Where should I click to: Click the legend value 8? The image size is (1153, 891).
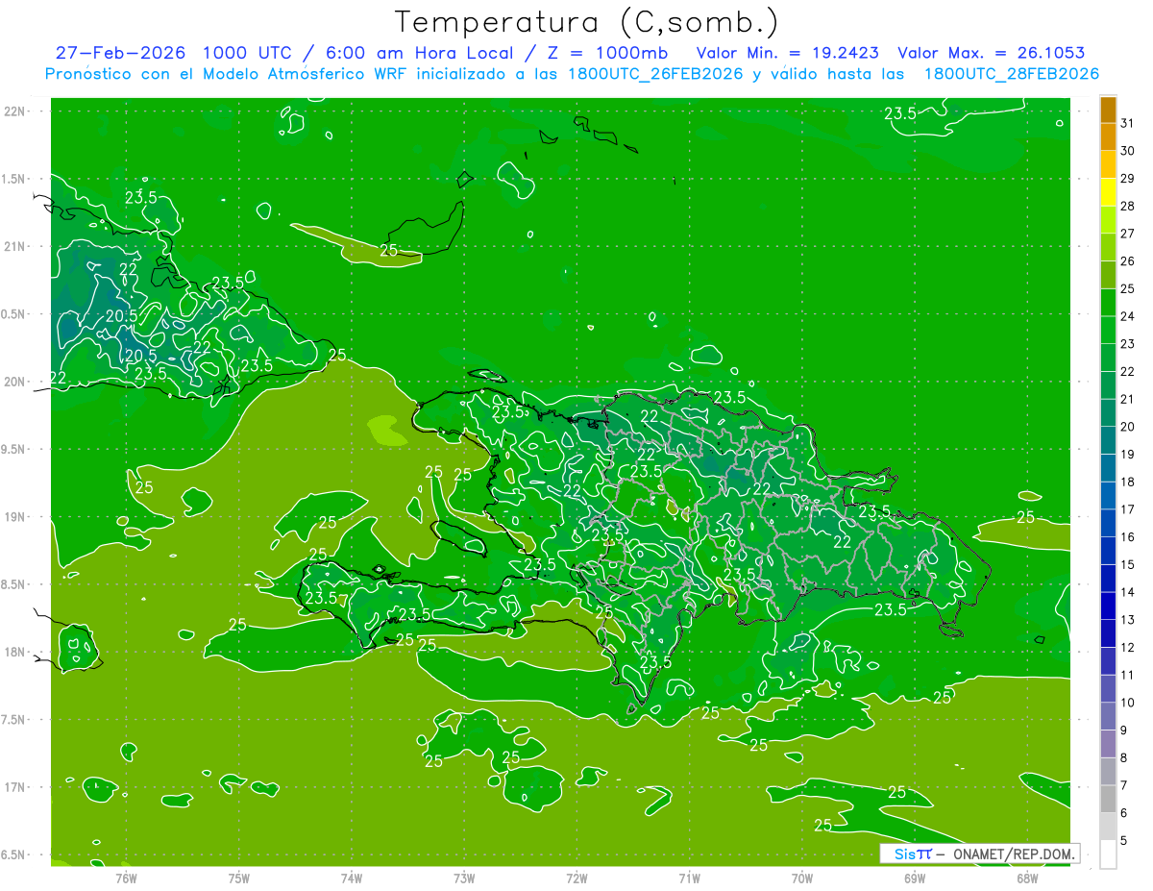tap(1124, 757)
